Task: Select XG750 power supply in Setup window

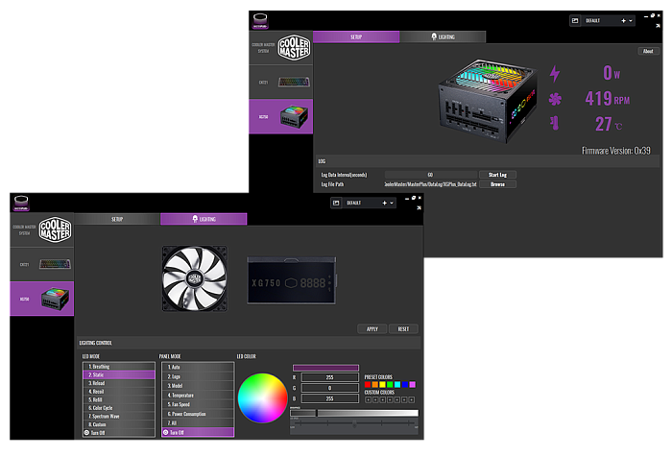Action: (x=281, y=116)
